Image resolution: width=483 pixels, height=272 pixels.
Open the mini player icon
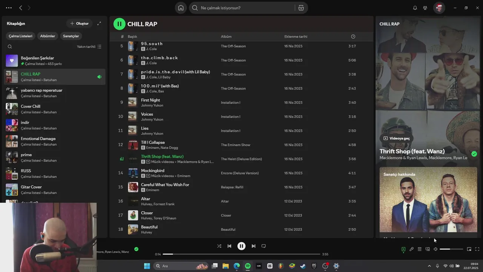(x=469, y=249)
